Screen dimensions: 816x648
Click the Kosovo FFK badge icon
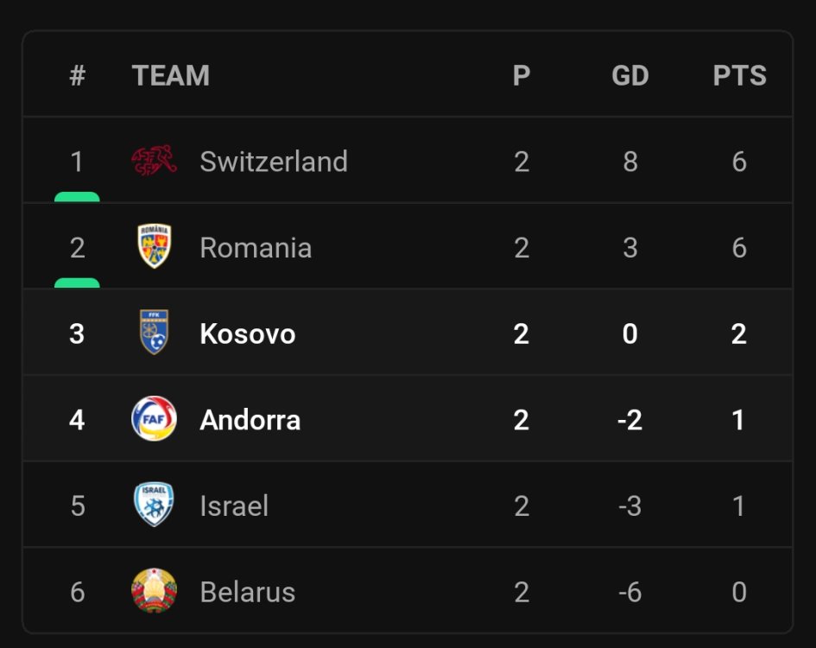[x=154, y=333]
